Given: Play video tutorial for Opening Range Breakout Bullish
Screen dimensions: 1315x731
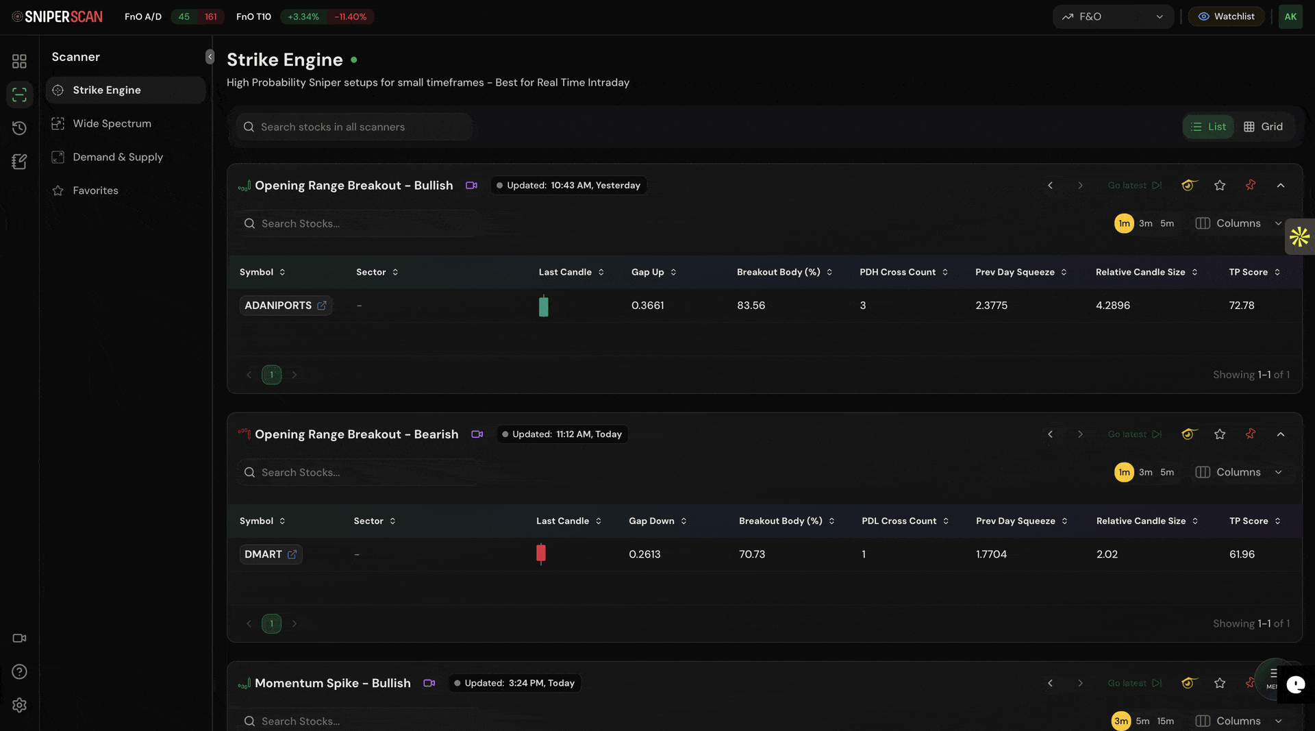Looking at the screenshot, I should pos(471,186).
